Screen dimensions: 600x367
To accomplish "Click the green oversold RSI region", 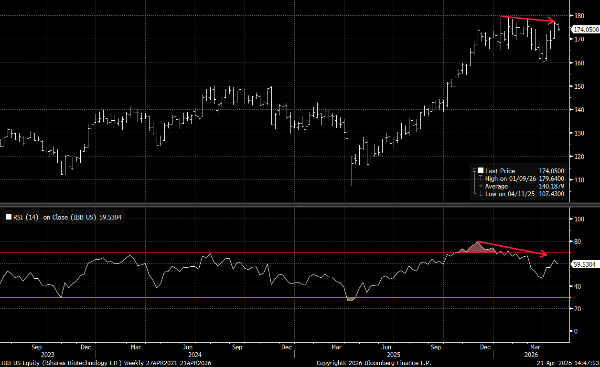I will [x=350, y=299].
